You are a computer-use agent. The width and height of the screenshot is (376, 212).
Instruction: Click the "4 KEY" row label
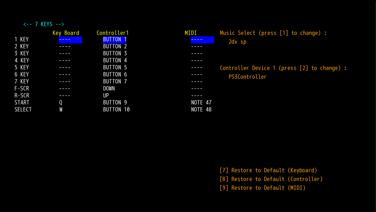22,61
